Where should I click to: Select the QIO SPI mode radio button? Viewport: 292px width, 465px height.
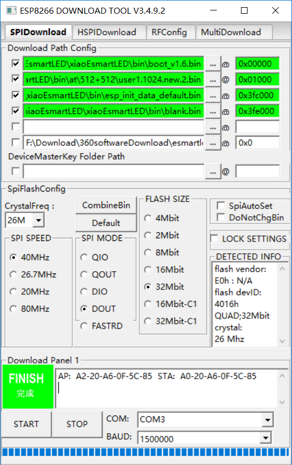(x=84, y=257)
